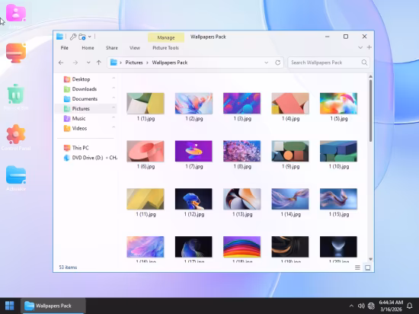The width and height of the screenshot is (419, 314).
Task: Open recent locations dropdown arrow
Action: point(88,62)
